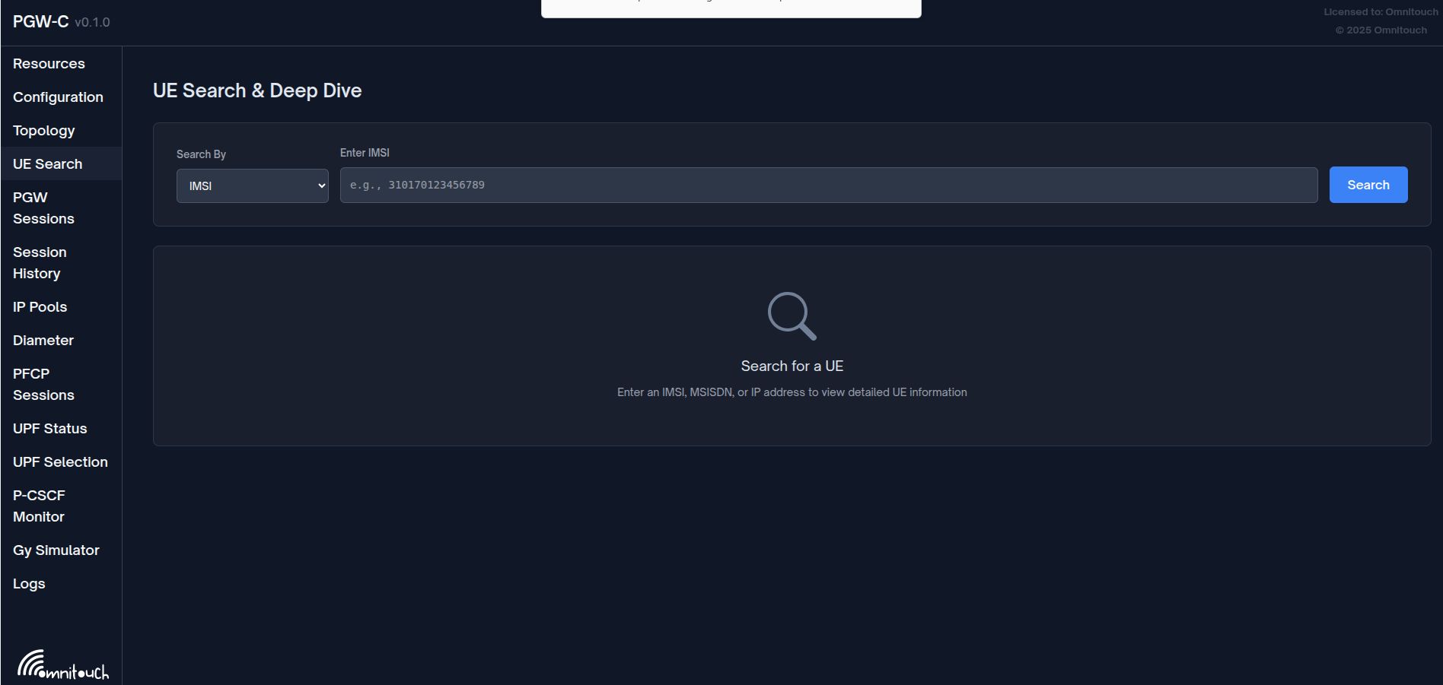Image resolution: width=1443 pixels, height=685 pixels.
Task: Open the Configuration section
Action: click(x=58, y=97)
